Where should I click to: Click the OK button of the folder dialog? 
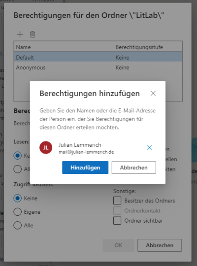[118, 245]
